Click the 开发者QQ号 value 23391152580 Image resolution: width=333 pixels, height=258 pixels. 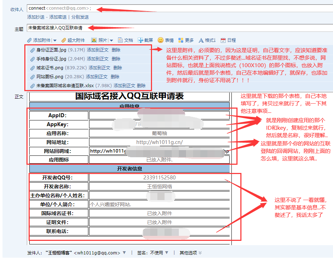(x=160, y=178)
